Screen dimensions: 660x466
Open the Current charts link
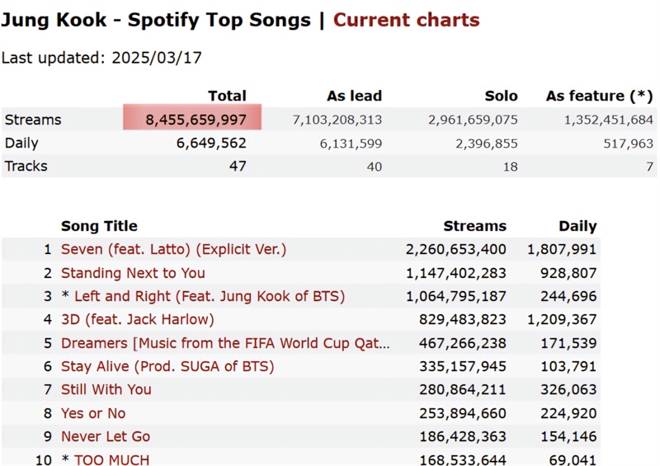point(406,20)
